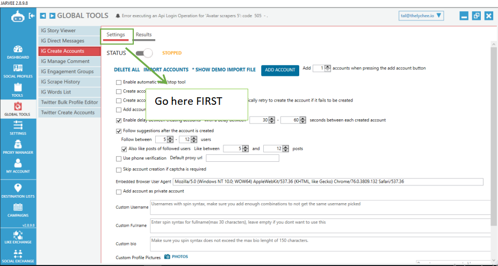Tick the Add account checkbox partly hidden by note
The image size is (498, 266).
click(x=119, y=110)
